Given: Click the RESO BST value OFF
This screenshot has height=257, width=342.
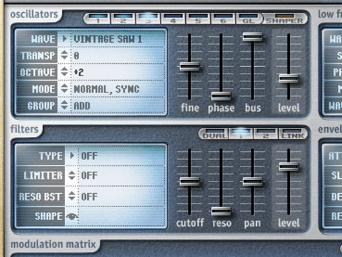Looking at the screenshot, I should pyautogui.click(x=90, y=197).
